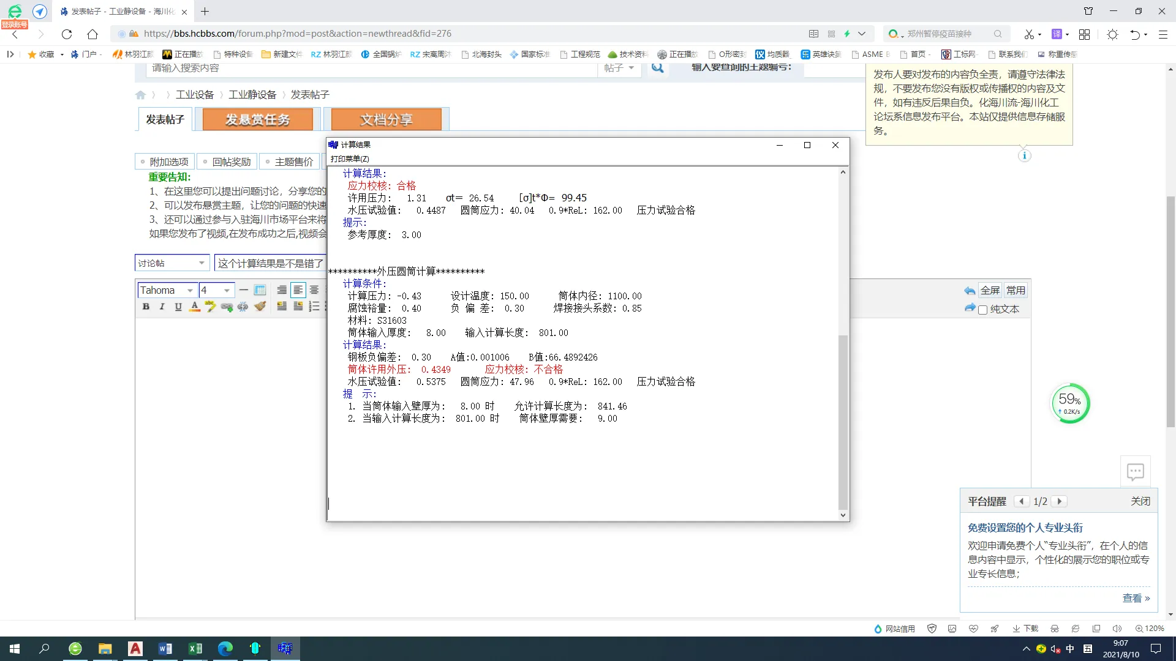Screen dimensions: 1176x661
Task: Open the Tahoma font dropdown
Action: click(x=167, y=290)
